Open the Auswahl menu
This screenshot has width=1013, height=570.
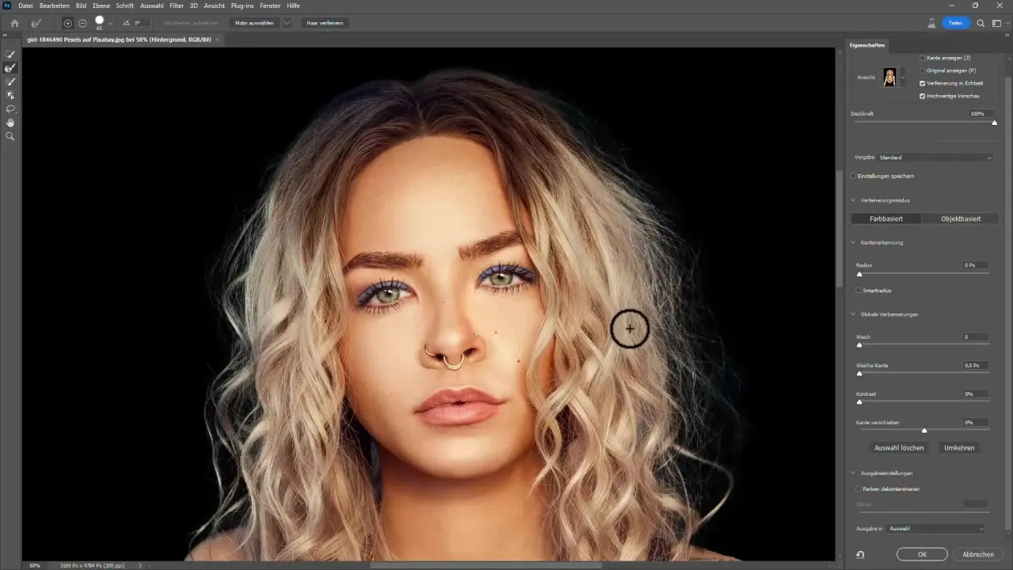coord(153,5)
